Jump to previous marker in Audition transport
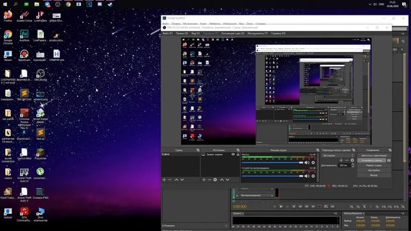Image resolution: width=411 pixels, height=231 pixels. click(x=294, y=207)
